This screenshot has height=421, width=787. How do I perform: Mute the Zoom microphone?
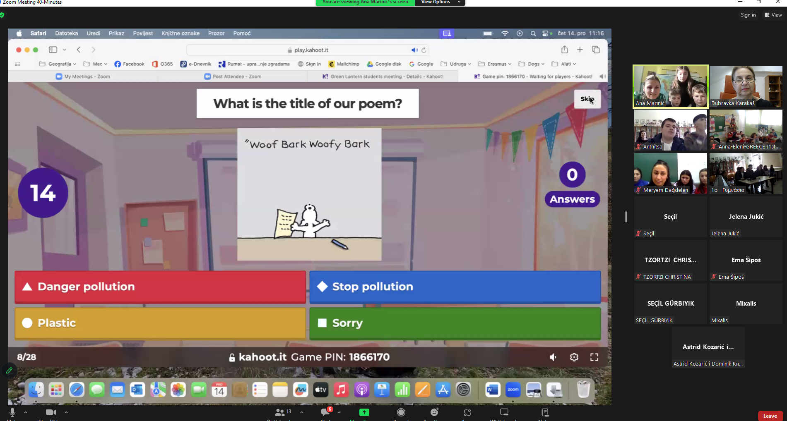click(x=12, y=413)
